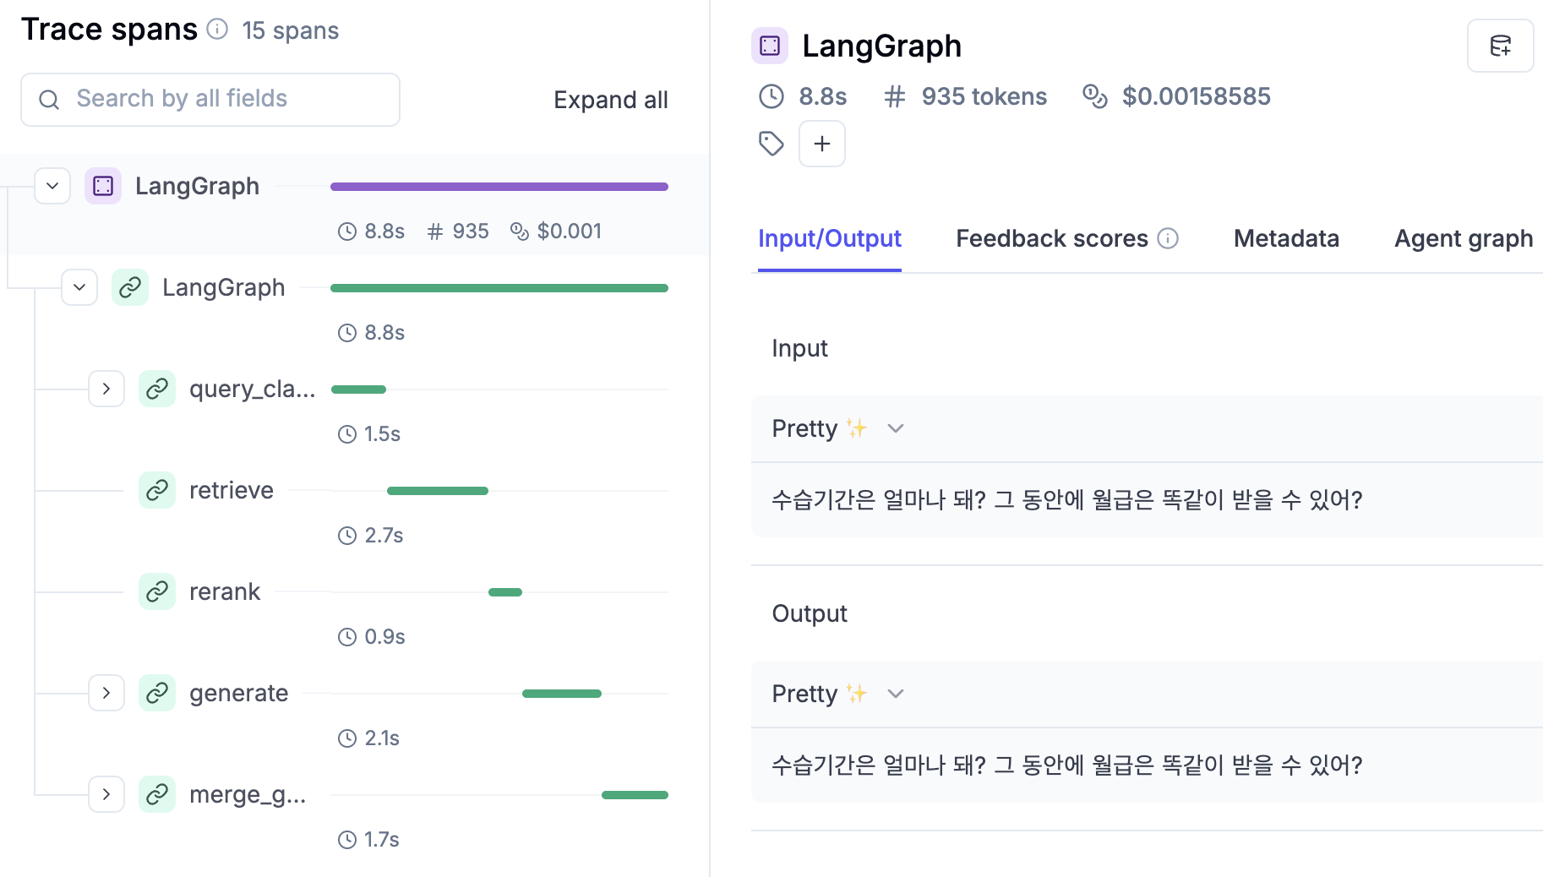Screen dimensions: 1543x877
Task: Click the hash icon beside 935 tokens
Action: pyautogui.click(x=895, y=96)
